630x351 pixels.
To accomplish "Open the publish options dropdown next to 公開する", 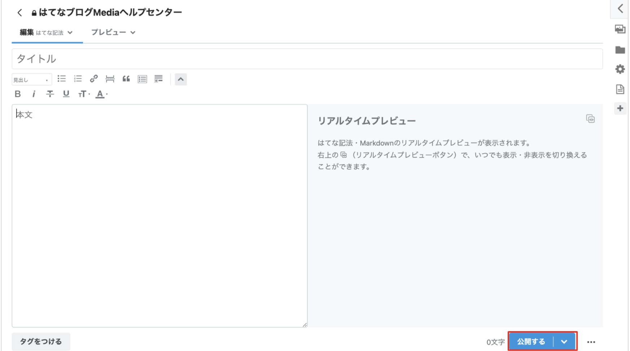I will [564, 341].
